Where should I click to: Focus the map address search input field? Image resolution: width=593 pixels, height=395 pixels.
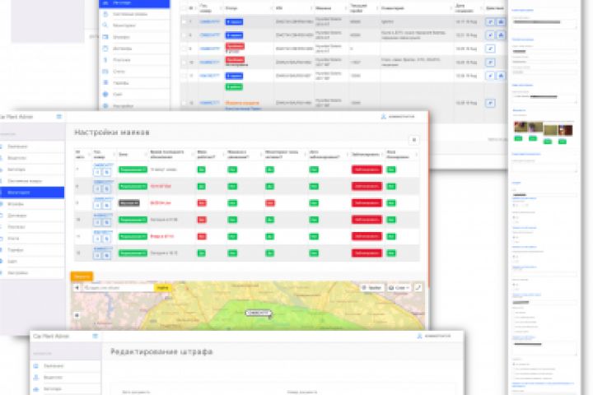118,288
